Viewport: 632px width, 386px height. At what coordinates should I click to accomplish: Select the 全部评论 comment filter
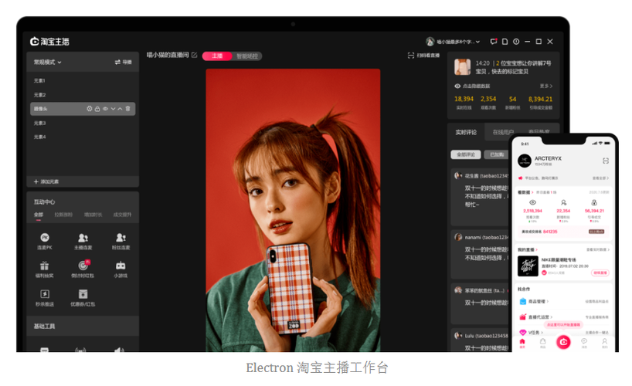[x=466, y=154]
